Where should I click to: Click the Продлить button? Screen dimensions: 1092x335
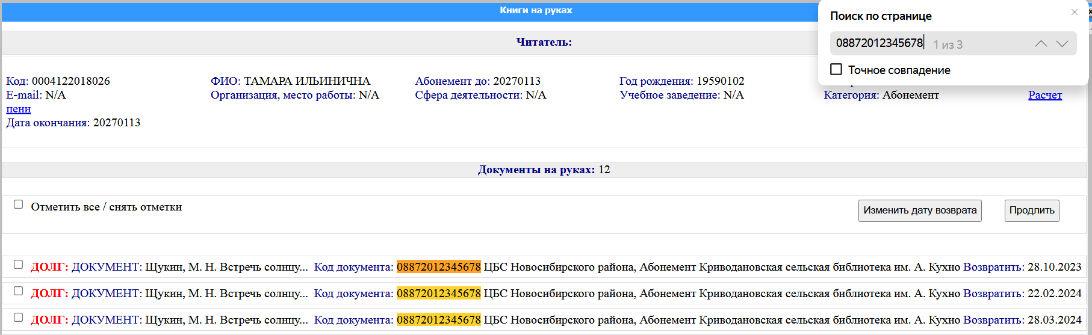tap(1031, 211)
